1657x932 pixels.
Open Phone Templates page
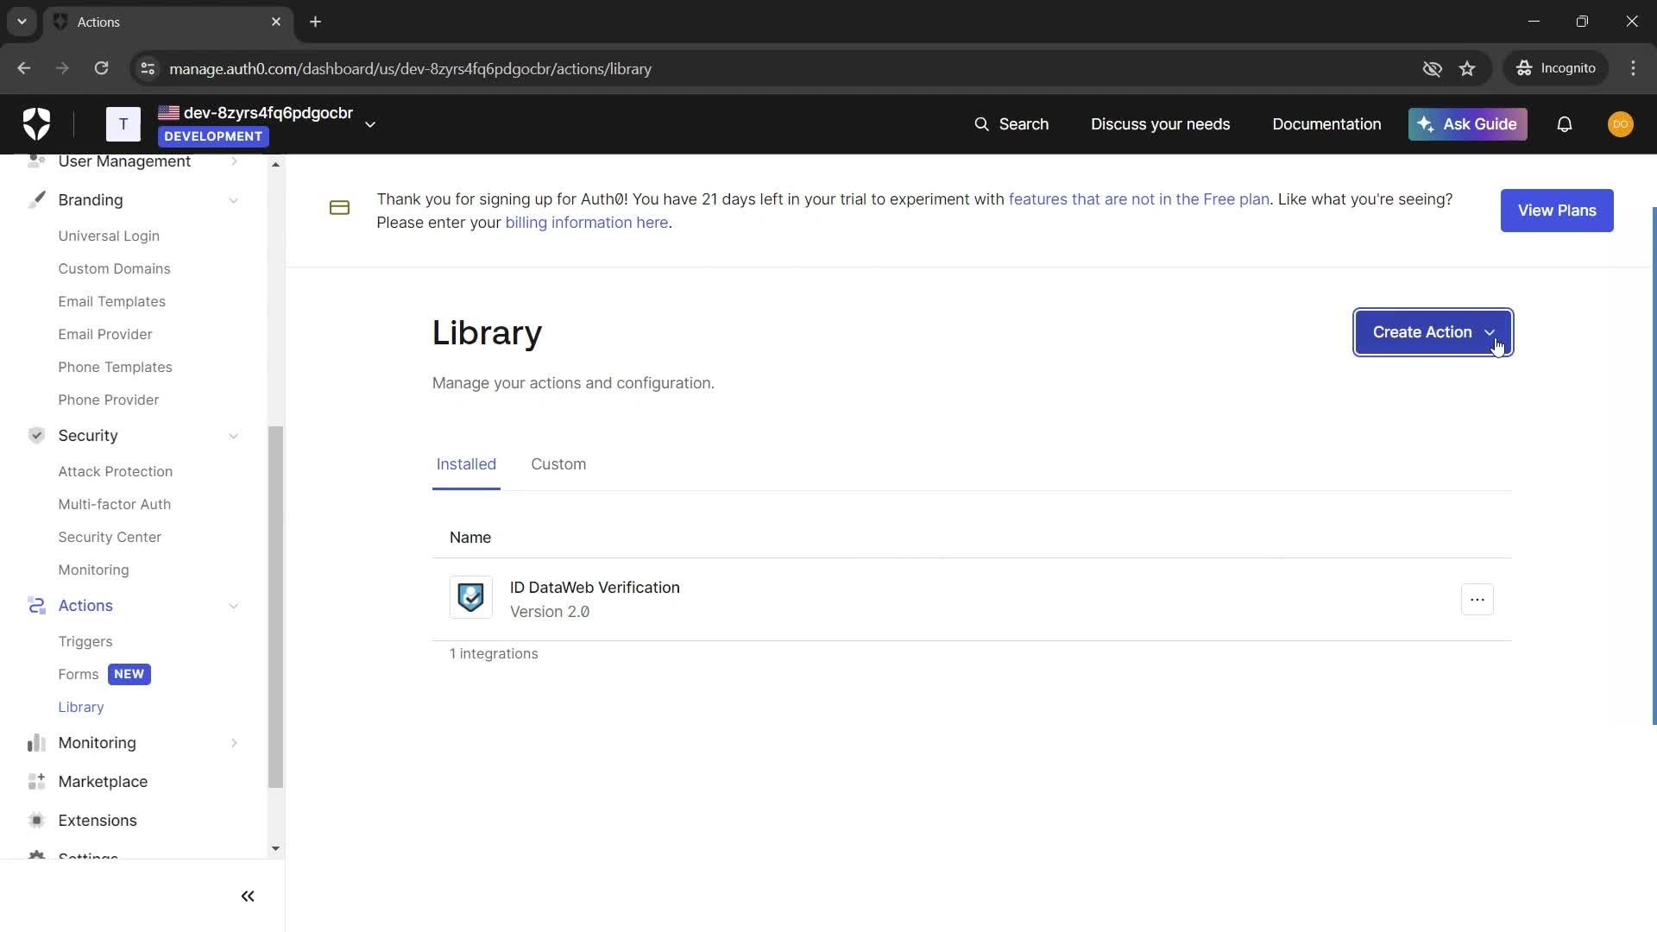tap(115, 367)
